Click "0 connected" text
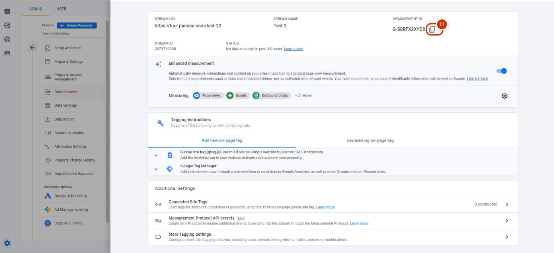The height and width of the screenshot is (253, 554). click(486, 204)
